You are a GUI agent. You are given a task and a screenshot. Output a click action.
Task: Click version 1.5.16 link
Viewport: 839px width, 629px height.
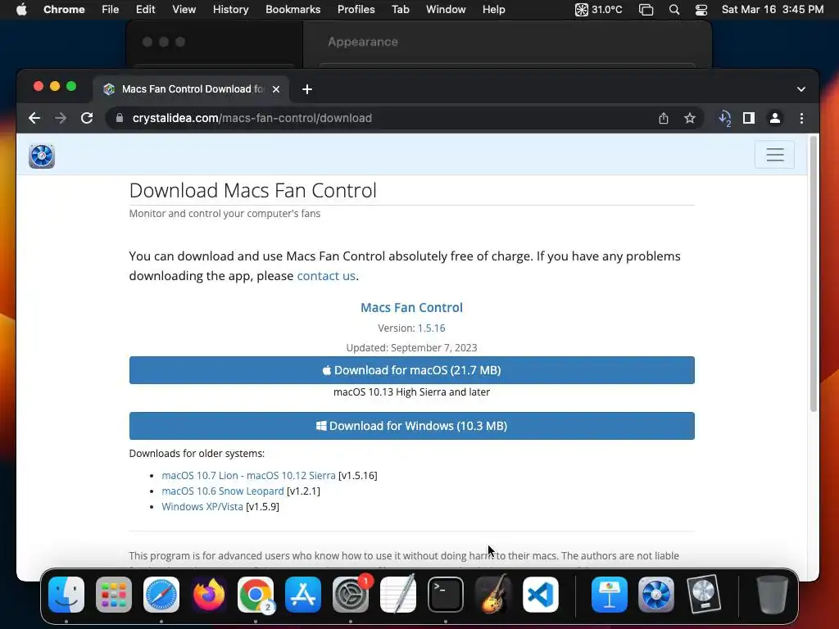tap(431, 328)
